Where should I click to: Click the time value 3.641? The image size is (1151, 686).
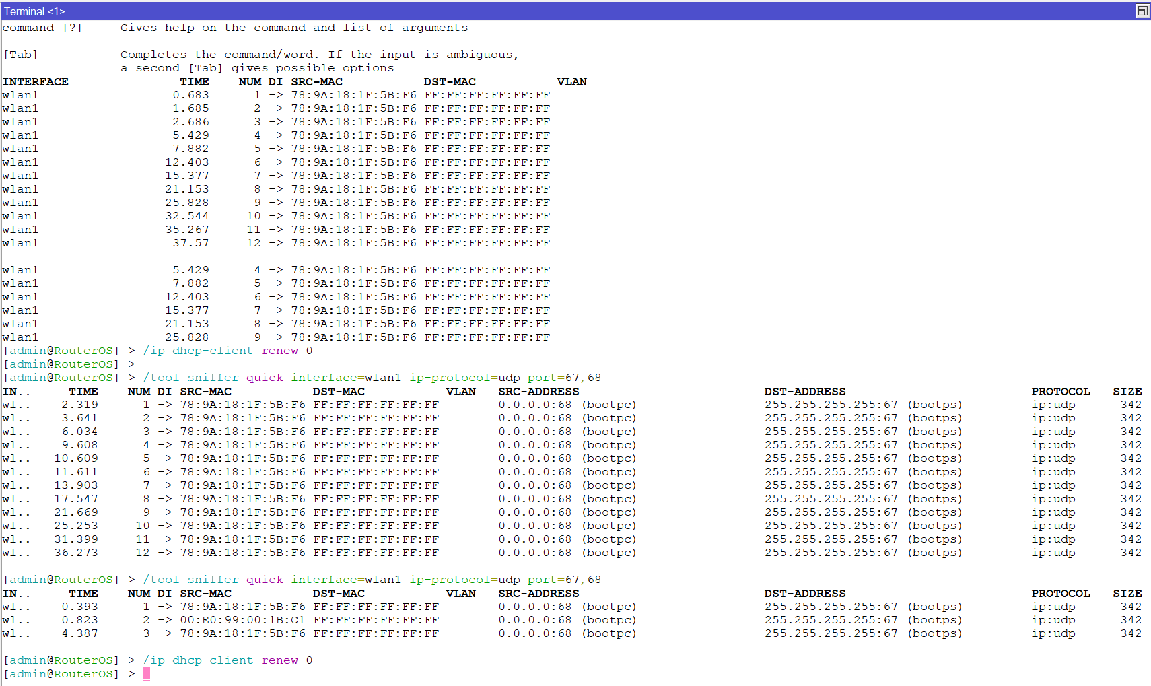[x=79, y=418]
